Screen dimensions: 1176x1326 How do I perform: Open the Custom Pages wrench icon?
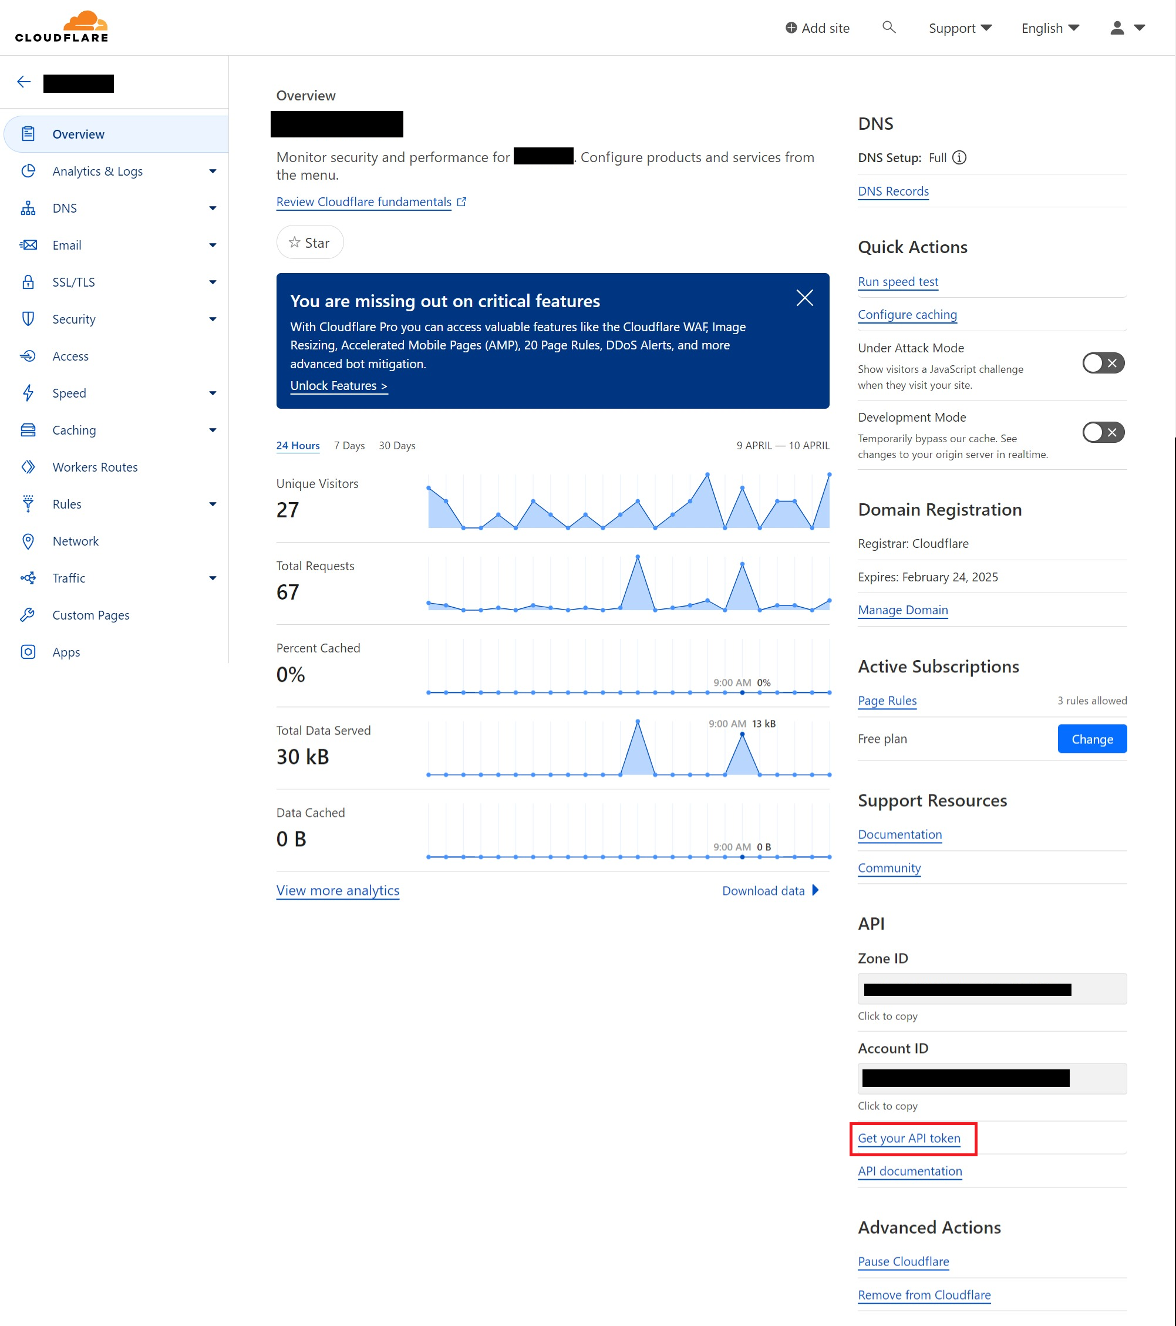tap(28, 614)
